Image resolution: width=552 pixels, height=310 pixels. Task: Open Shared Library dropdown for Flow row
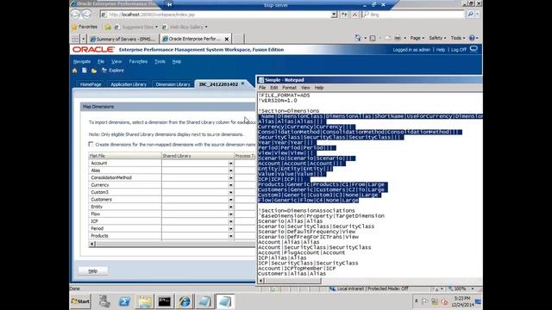click(x=230, y=214)
